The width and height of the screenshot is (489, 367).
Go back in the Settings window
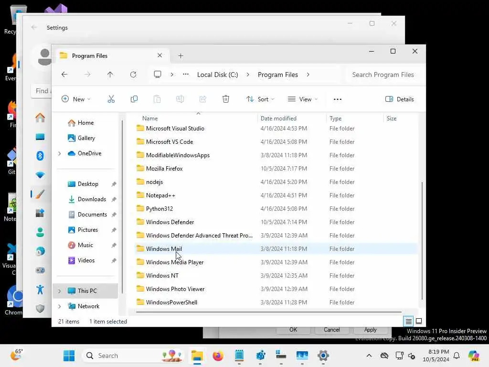34,27
